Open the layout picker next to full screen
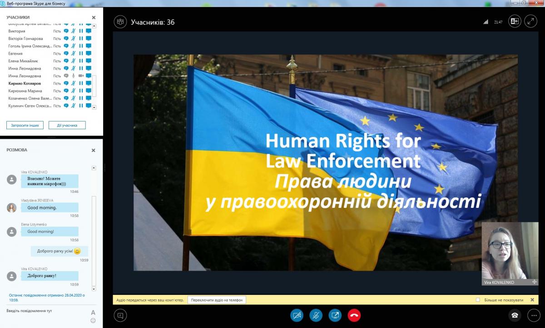 [515, 21]
